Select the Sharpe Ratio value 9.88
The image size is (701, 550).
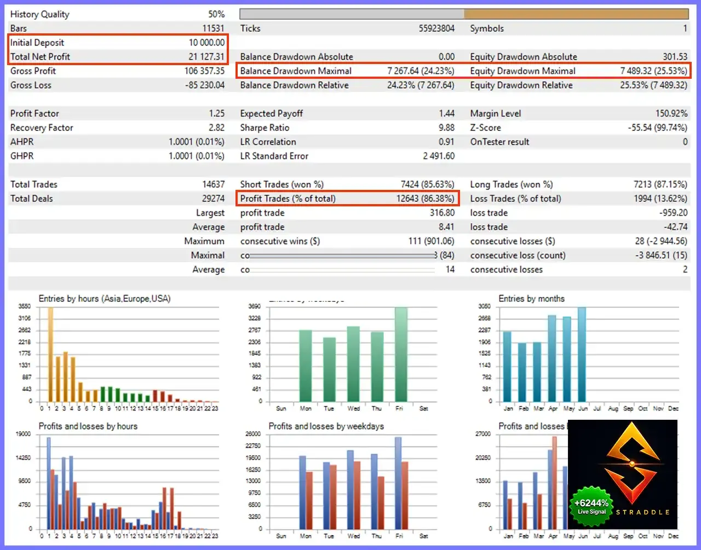click(447, 128)
